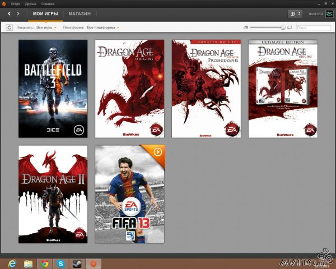Open File Explorer from the taskbar

[x=29, y=264]
